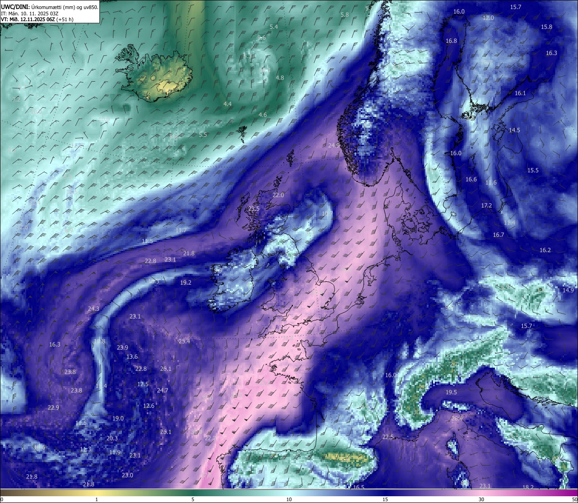Click the legend tick label 30

(481, 499)
